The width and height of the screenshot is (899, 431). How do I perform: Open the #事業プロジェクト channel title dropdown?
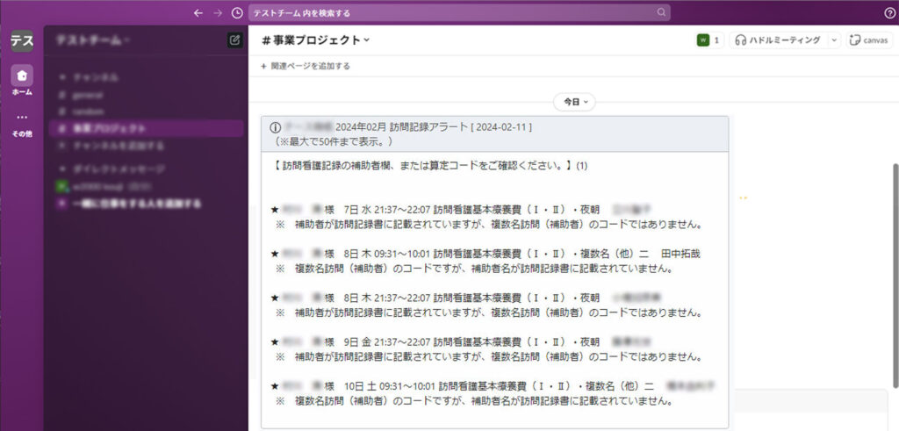(316, 40)
